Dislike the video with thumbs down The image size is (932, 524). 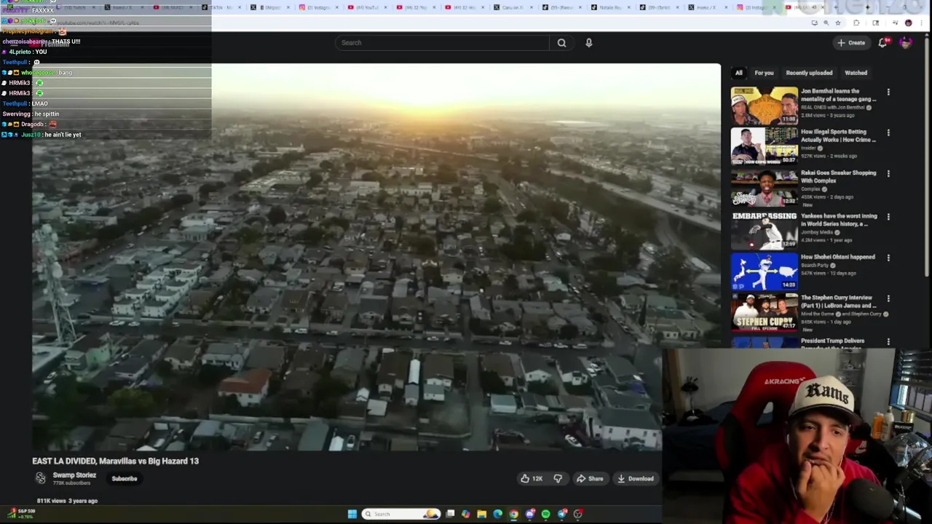[558, 479]
